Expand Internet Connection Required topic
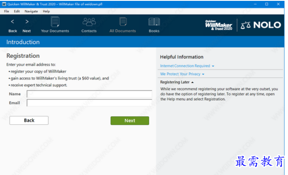Viewport: 288px width, 175px height. (187, 66)
